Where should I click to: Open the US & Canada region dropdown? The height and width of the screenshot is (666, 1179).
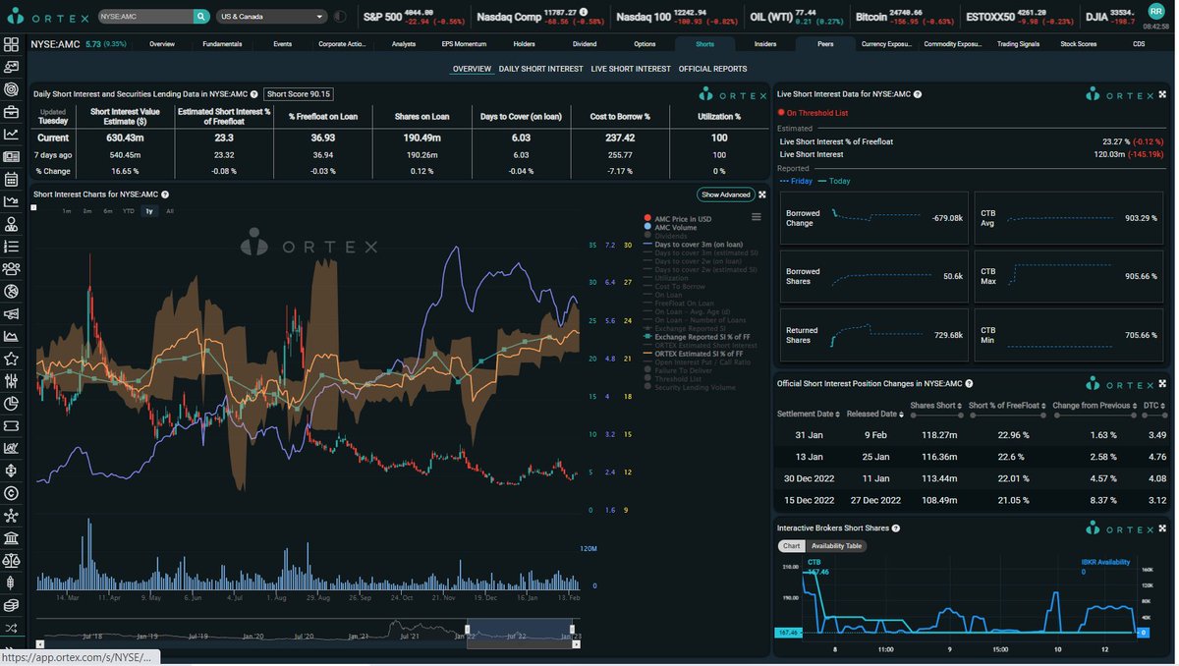(x=272, y=17)
